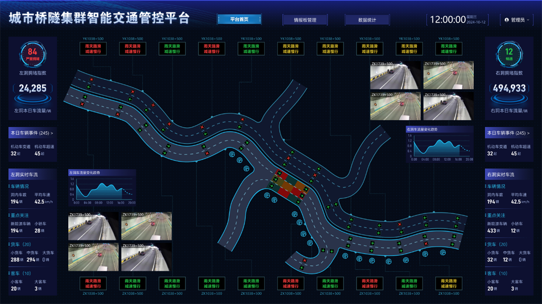
Task: Open the top-left camera feed in right tunnel group
Action: point(395,75)
